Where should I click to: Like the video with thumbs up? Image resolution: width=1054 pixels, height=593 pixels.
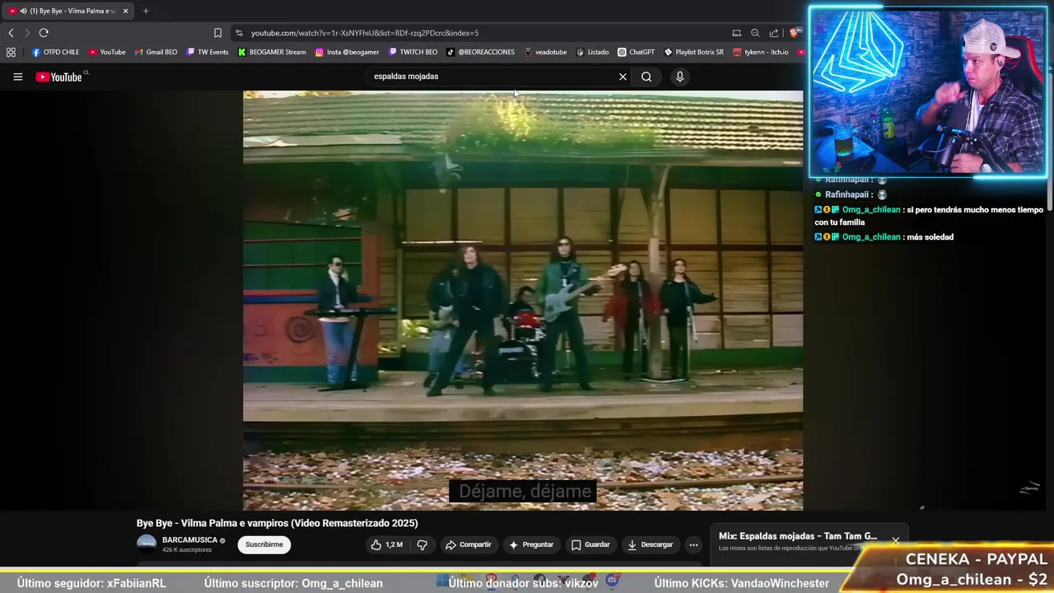point(386,544)
